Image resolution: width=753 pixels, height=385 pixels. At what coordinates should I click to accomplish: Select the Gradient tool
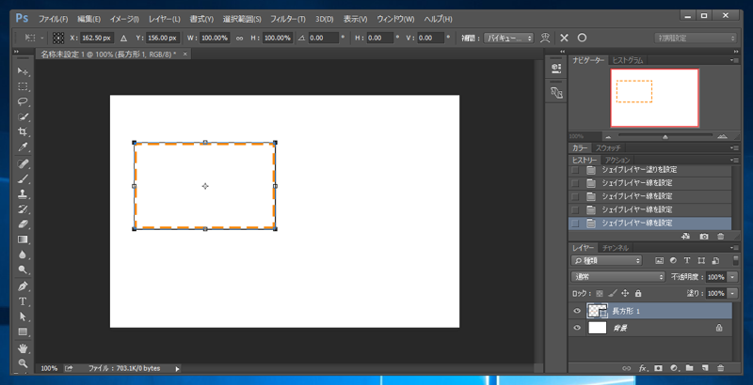[23, 239]
